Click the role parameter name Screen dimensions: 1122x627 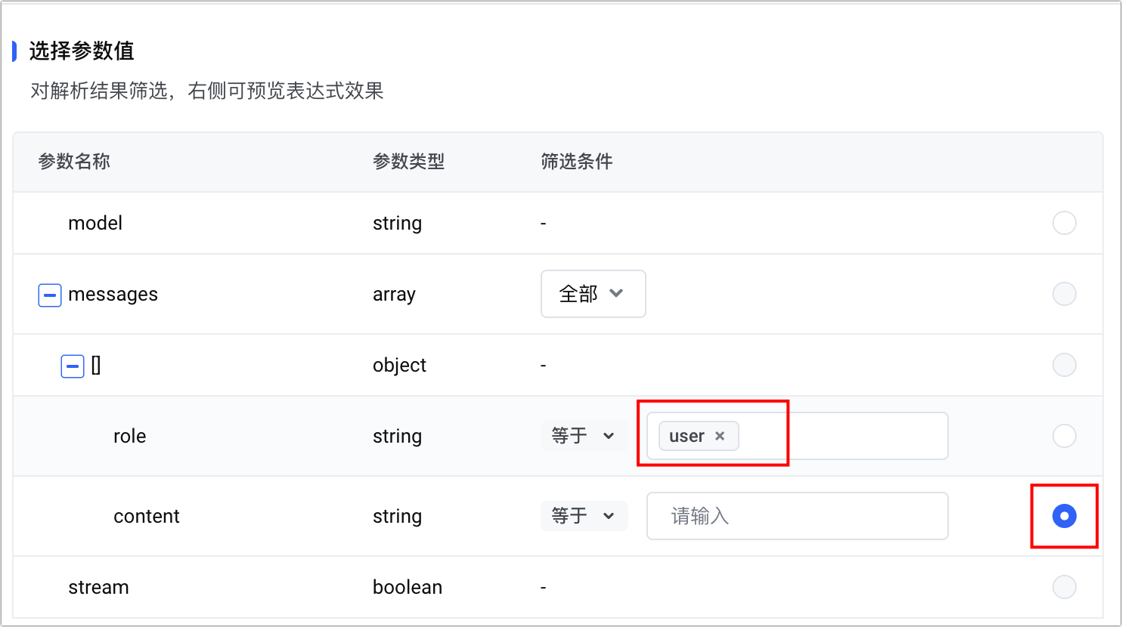click(129, 436)
